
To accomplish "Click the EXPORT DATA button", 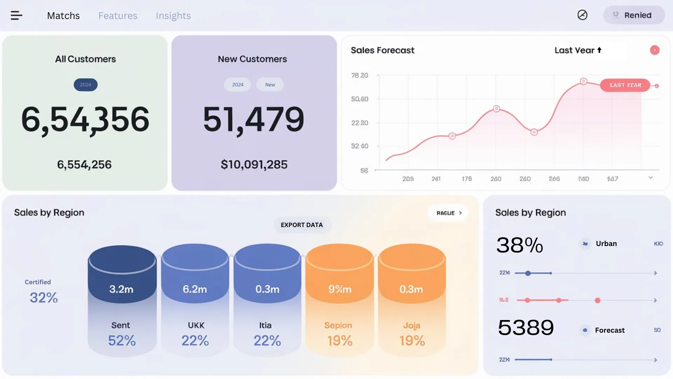I will pyautogui.click(x=302, y=225).
